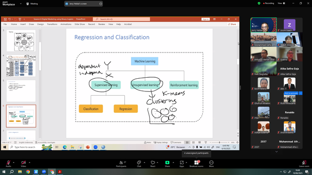Image resolution: width=312 pixels, height=175 pixels.
Task: Click the Ask to unmute button
Action: 291,93
